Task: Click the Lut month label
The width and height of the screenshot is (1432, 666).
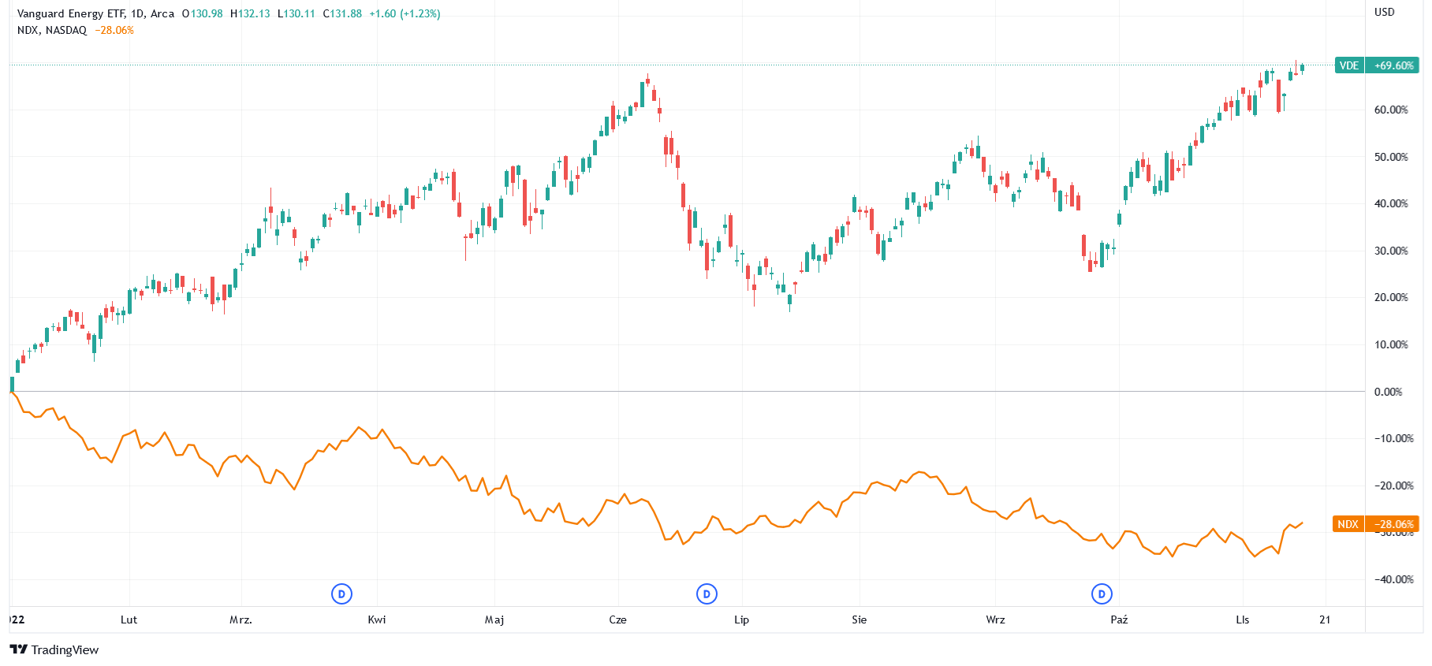Action: 129,619
